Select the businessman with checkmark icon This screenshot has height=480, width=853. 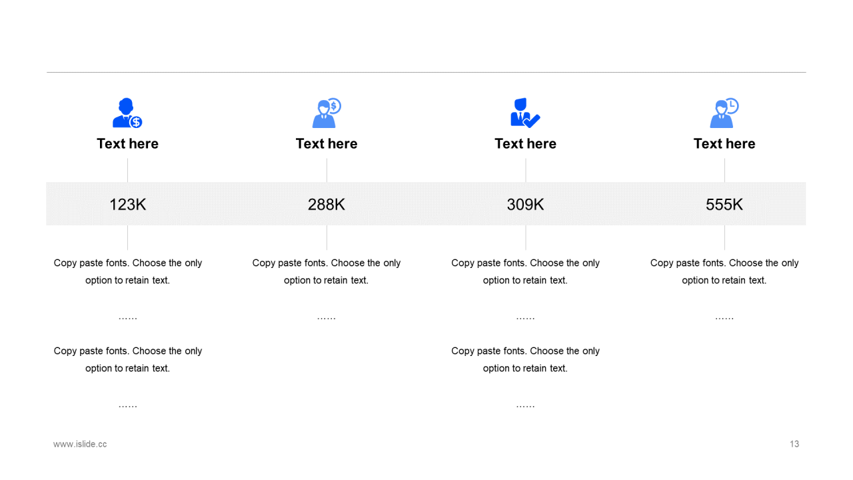(x=525, y=113)
